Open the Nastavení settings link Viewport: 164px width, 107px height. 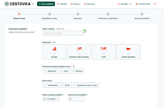click(x=89, y=4)
